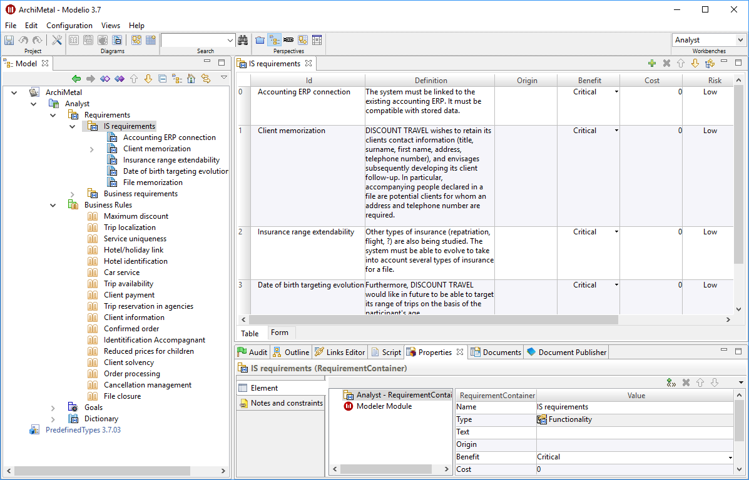Toggle link with editor yellow arrows icon
This screenshot has height=480, width=749.
click(x=205, y=79)
